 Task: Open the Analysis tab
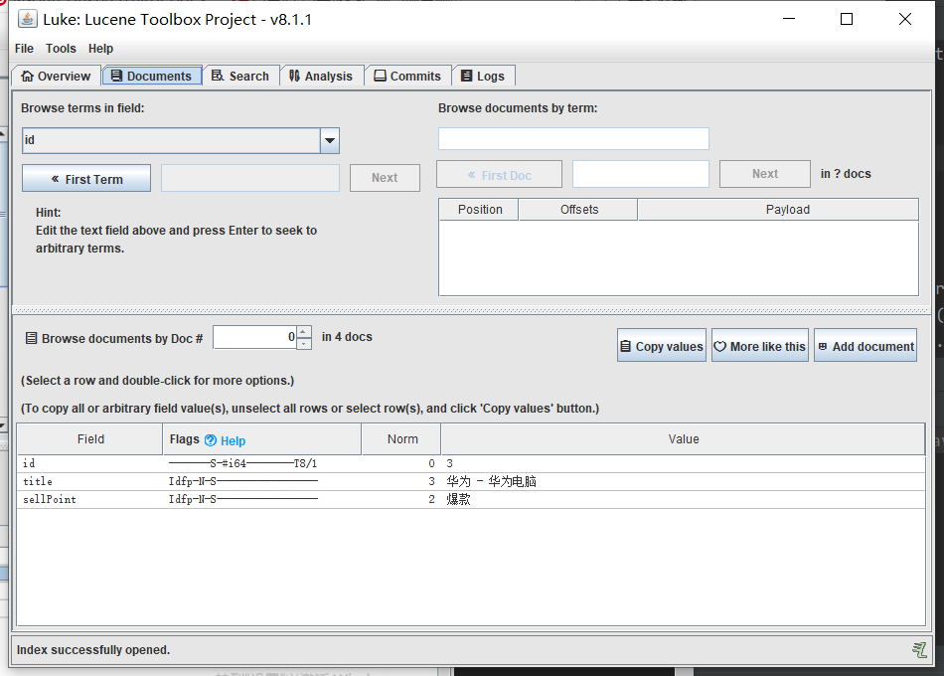pos(321,76)
